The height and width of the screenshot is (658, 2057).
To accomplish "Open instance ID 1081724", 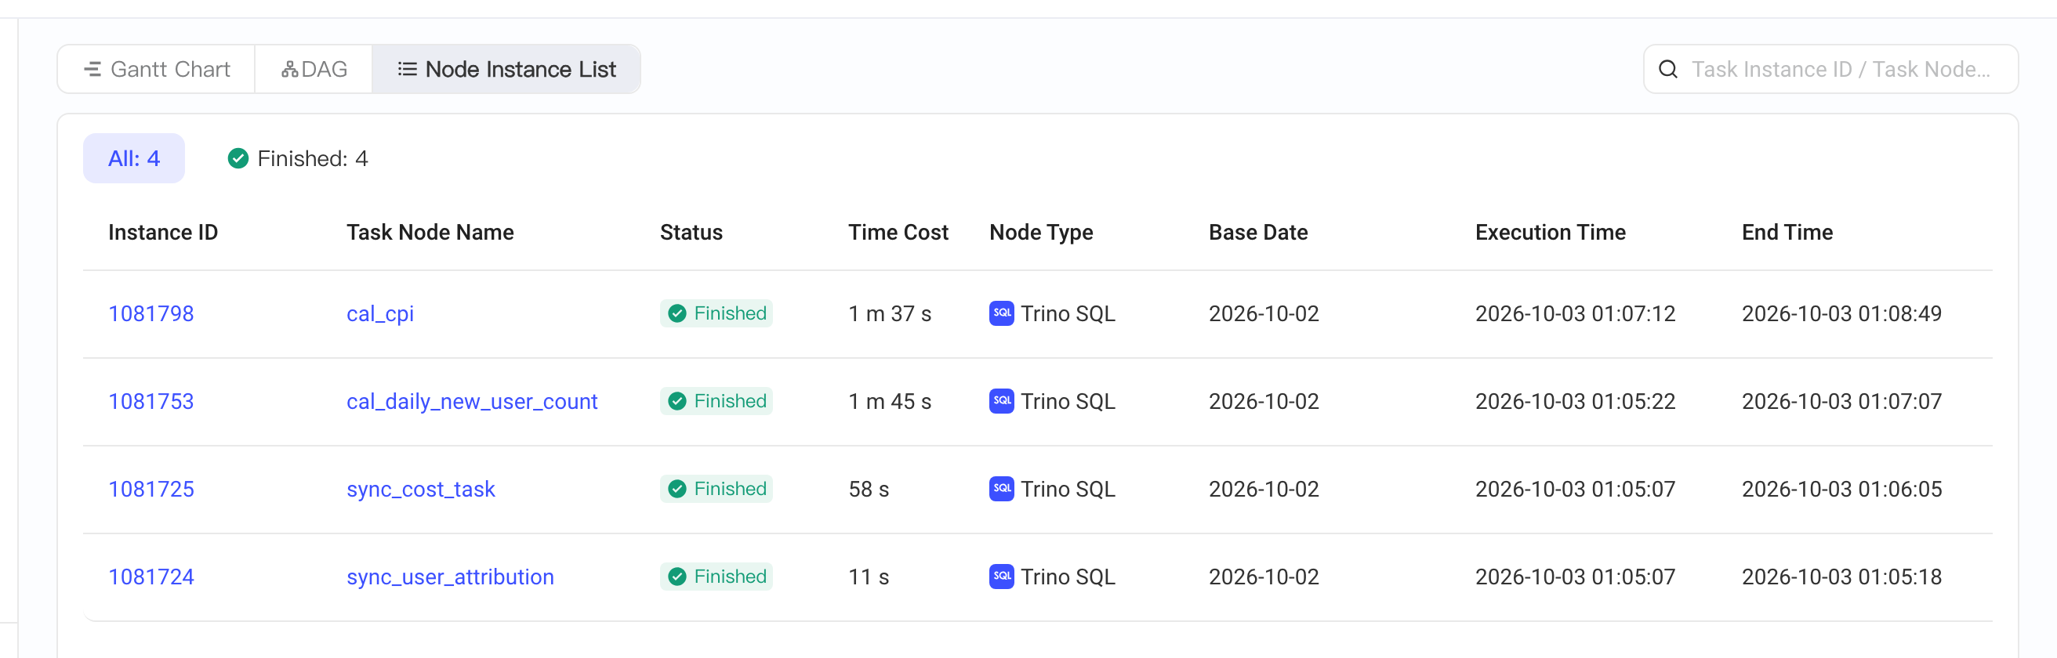I will (151, 577).
